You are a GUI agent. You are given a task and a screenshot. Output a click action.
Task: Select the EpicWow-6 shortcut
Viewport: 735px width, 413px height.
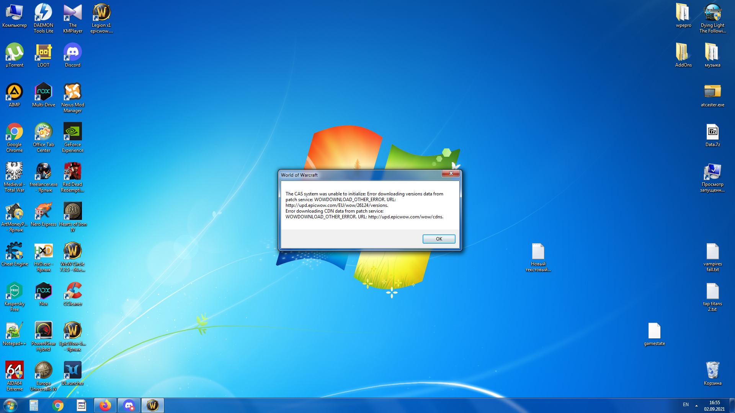click(73, 337)
